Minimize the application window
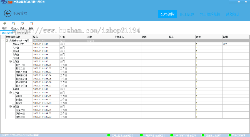This screenshot has height=137, width=250. (232, 2)
